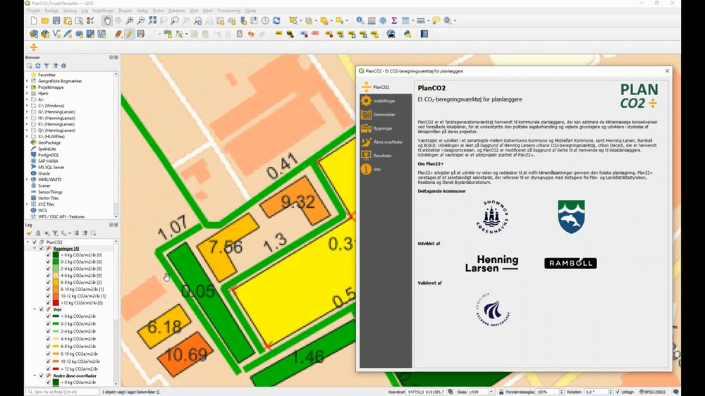Click EPSG:25832 CRS button
This screenshot has width=705, height=396.
click(x=652, y=392)
